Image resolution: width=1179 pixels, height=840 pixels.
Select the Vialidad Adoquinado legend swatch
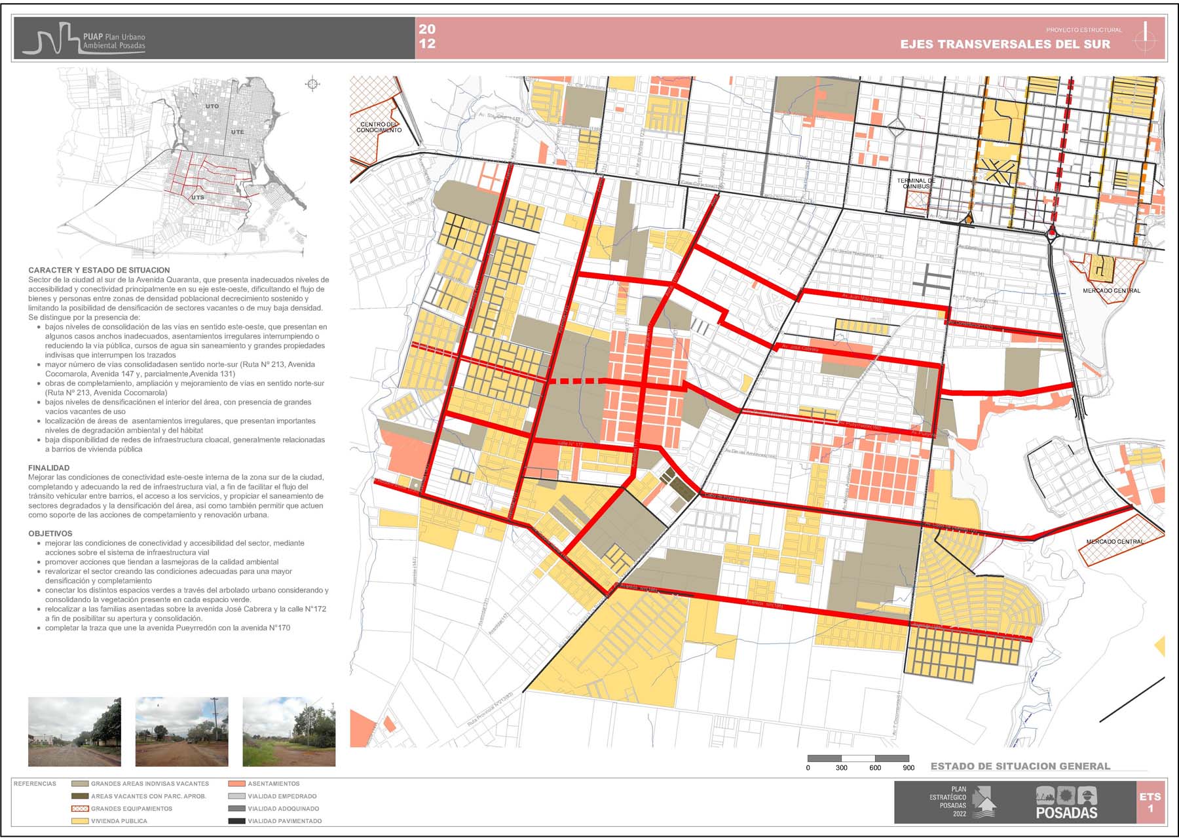click(x=236, y=809)
